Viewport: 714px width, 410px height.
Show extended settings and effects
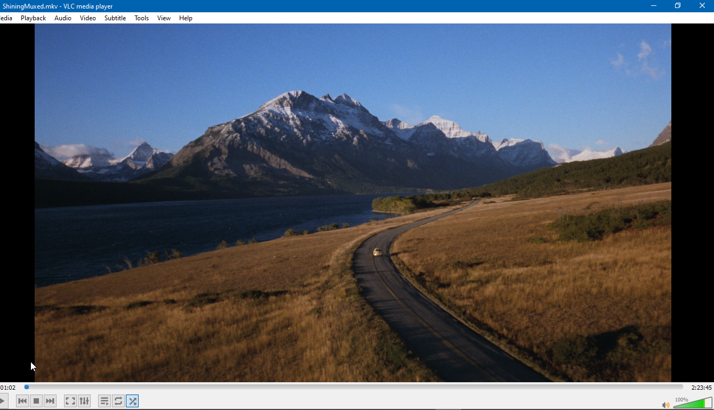(84, 401)
